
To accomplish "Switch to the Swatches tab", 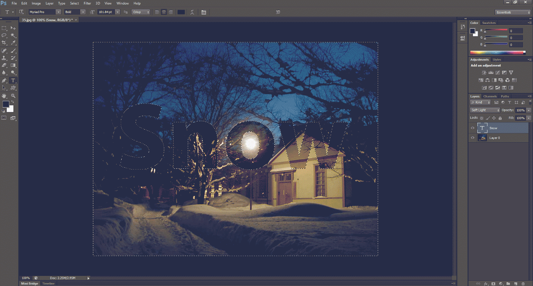I will (x=489, y=23).
